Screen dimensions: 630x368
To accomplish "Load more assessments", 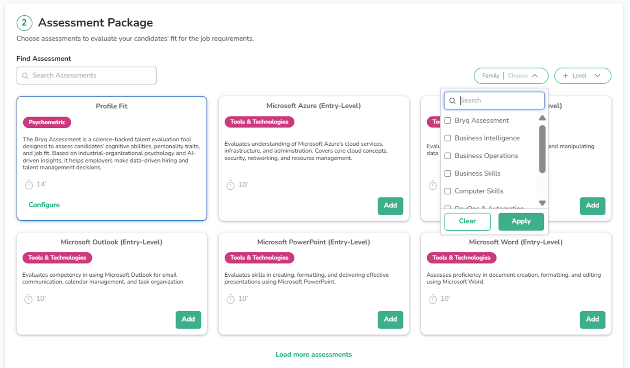I will tap(313, 355).
